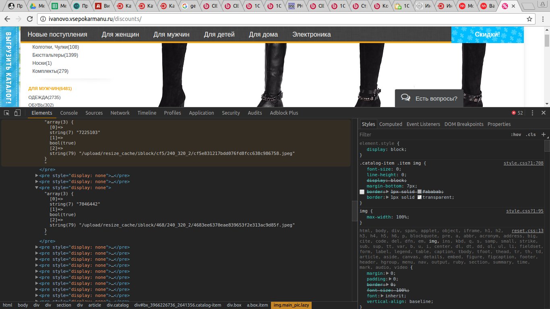Click the Styles Filter input field
Image resolution: width=550 pixels, height=309 pixels.
coord(433,135)
